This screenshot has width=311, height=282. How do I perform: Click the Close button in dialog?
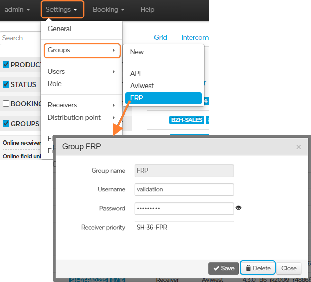coord(289,268)
